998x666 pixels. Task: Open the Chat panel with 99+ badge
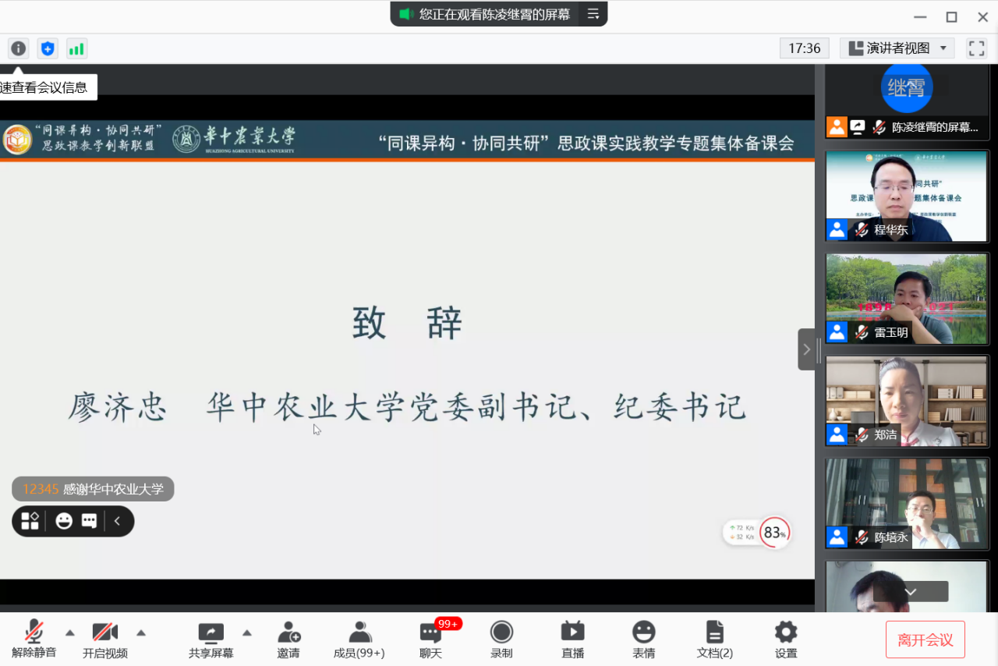pyautogui.click(x=430, y=639)
